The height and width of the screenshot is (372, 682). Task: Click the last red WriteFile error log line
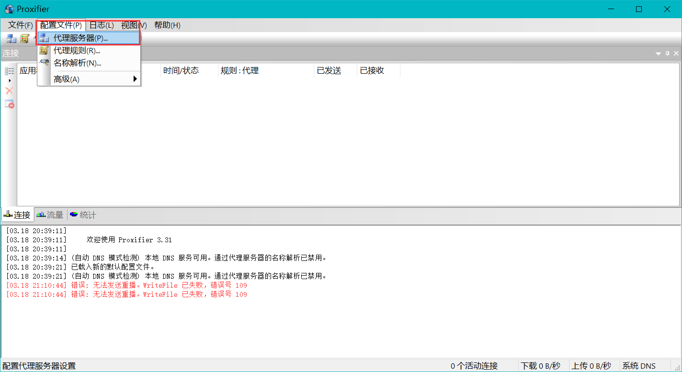[x=126, y=294]
